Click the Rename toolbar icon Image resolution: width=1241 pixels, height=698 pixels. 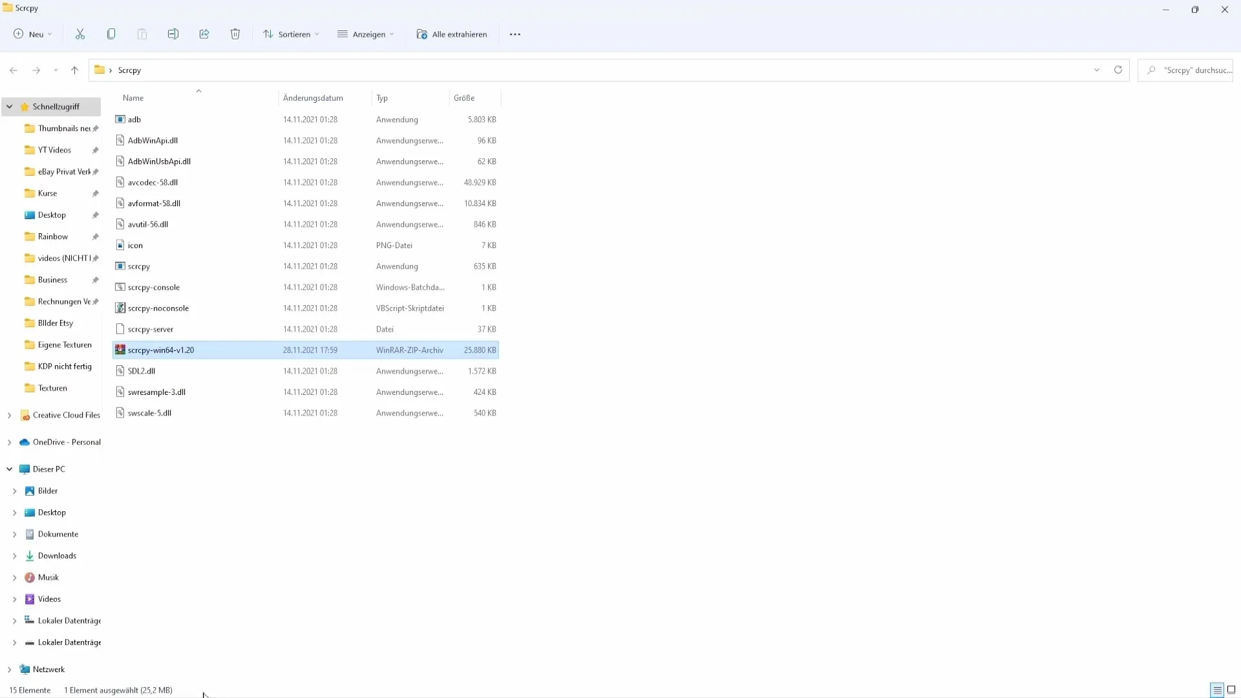click(x=173, y=34)
